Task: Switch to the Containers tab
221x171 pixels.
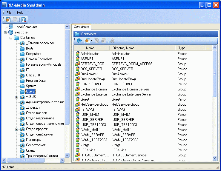Action: coord(81,27)
